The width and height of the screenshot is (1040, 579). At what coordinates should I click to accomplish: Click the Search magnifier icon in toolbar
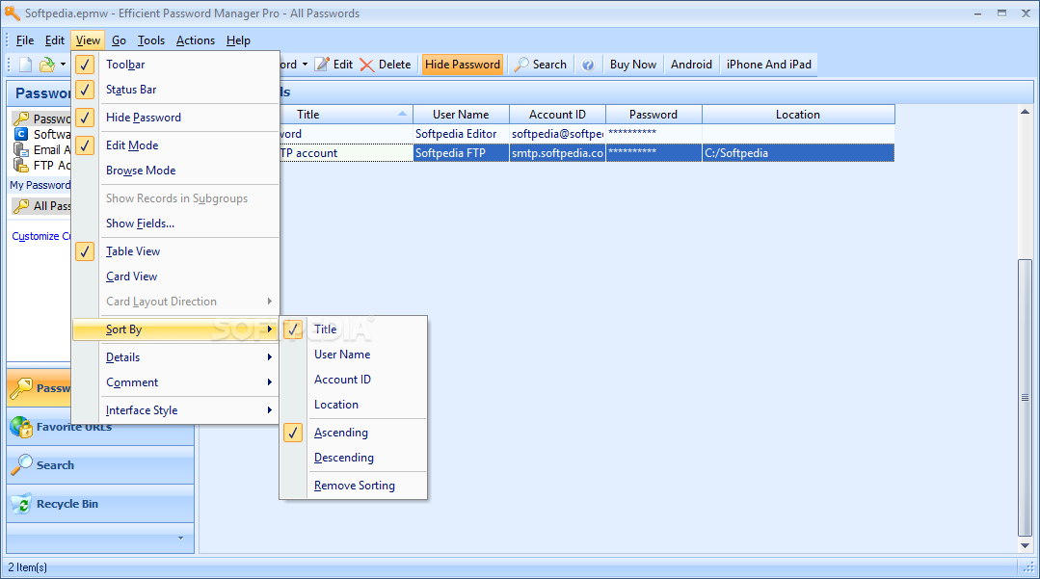click(x=522, y=65)
